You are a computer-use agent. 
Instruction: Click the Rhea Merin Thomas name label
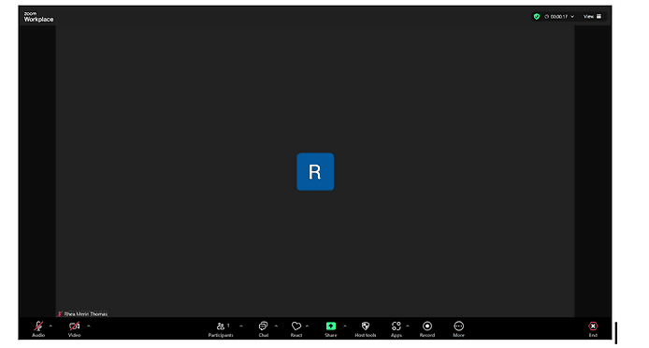pyautogui.click(x=86, y=314)
